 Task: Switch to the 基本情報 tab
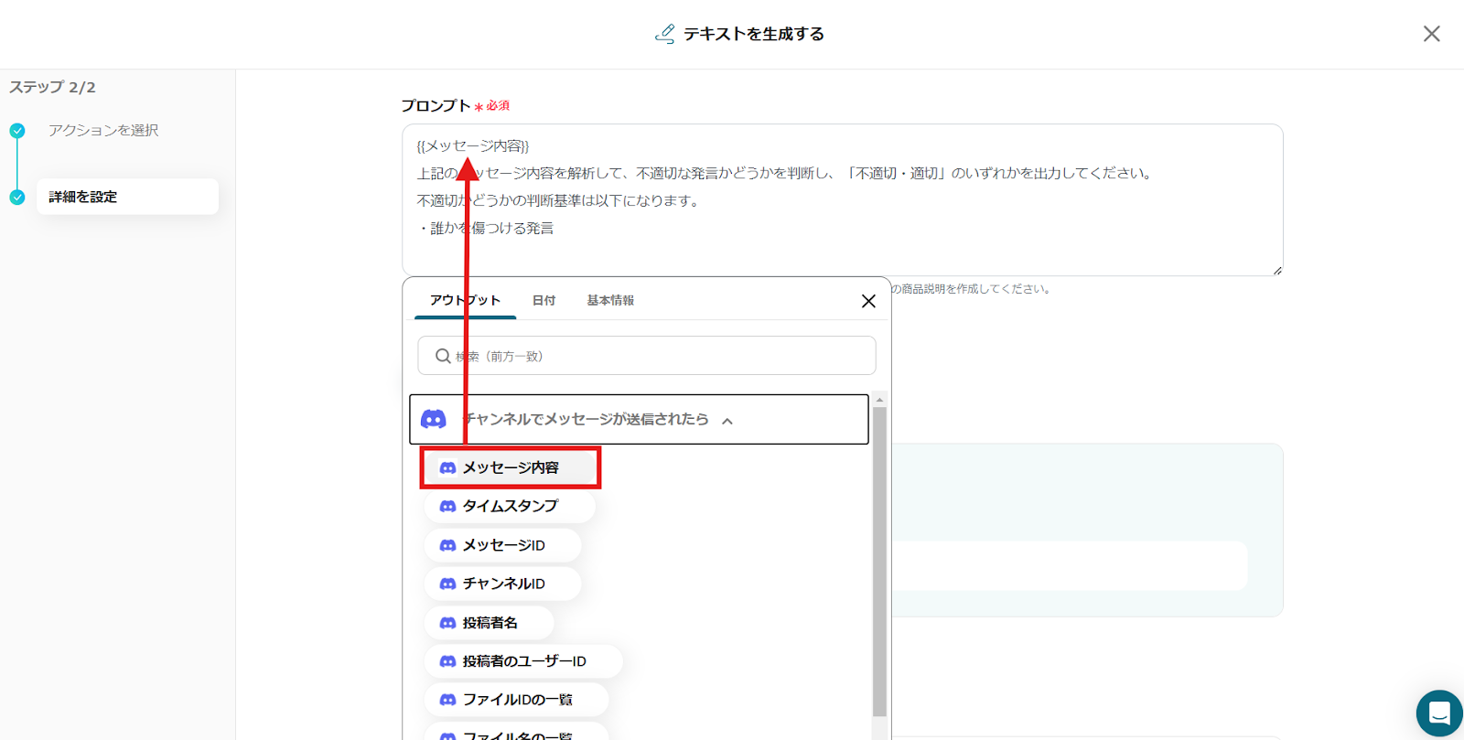pyautogui.click(x=610, y=300)
